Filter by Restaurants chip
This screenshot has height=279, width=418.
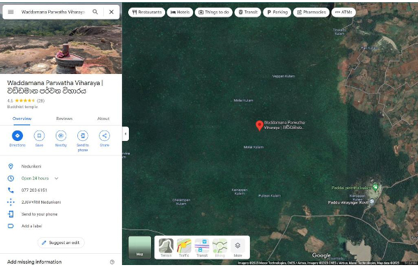146,13
